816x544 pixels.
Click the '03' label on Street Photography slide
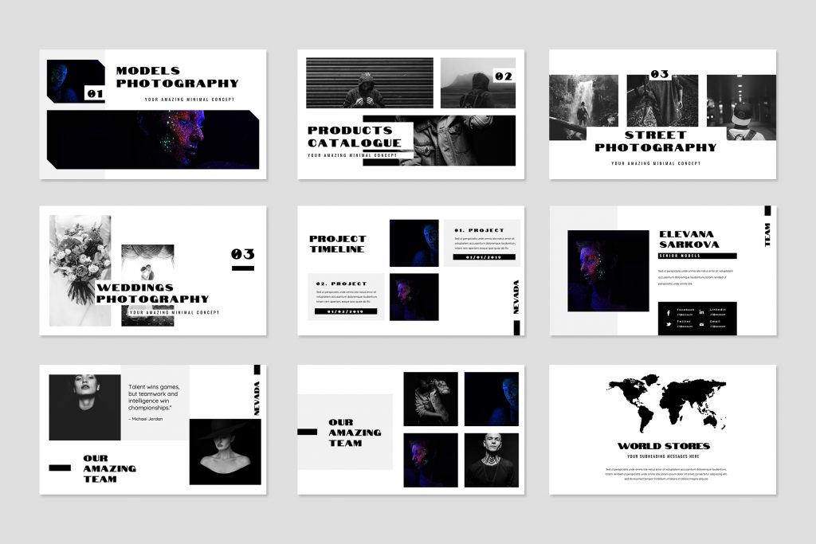click(x=659, y=74)
